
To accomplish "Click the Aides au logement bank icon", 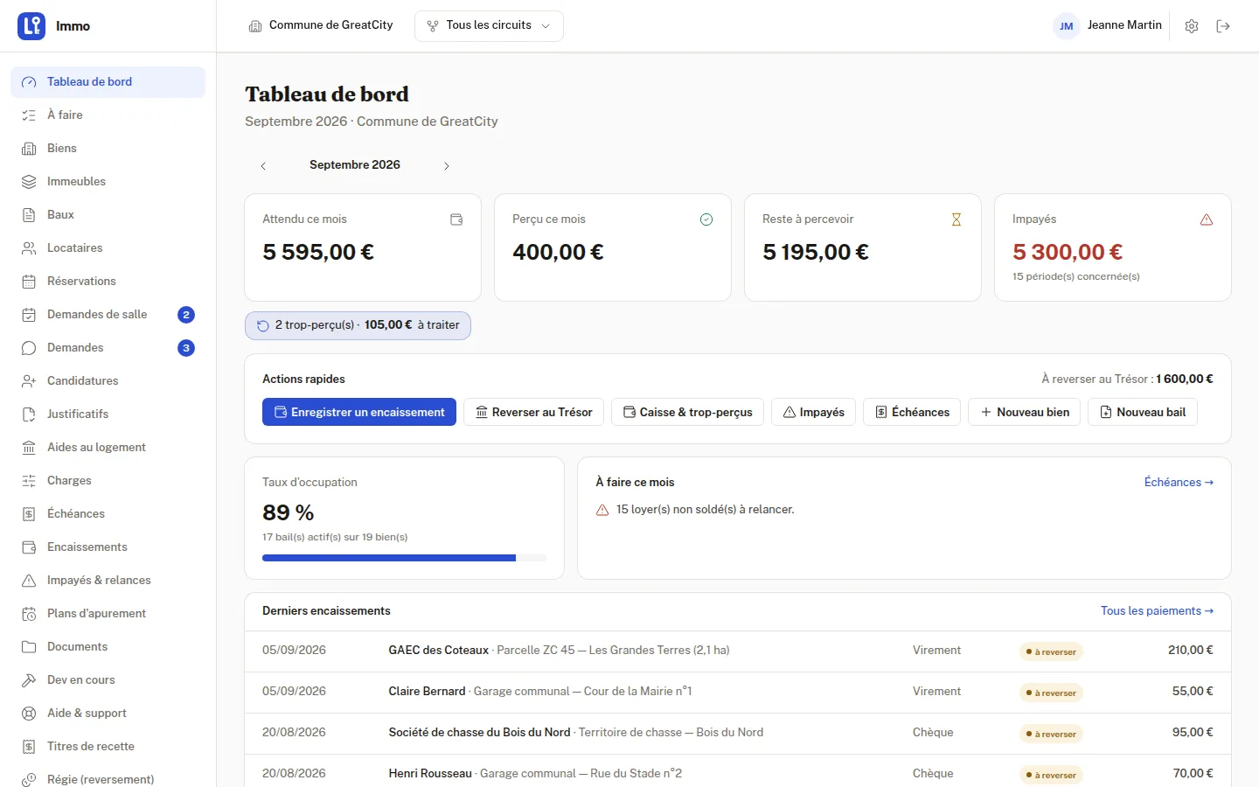I will click(x=29, y=448).
